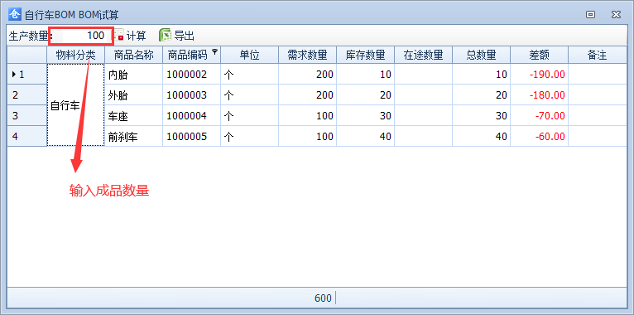Click stock quantity 10 for 内胎
Screen dimensions: 634x315
366,74
